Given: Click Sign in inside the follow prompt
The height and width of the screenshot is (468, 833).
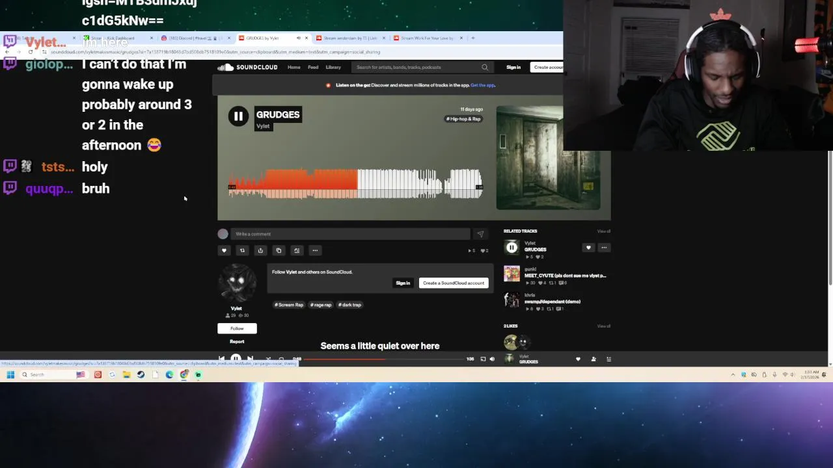Looking at the screenshot, I should pyautogui.click(x=403, y=283).
